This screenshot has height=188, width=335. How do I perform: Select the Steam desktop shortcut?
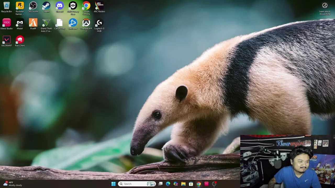(46, 7)
